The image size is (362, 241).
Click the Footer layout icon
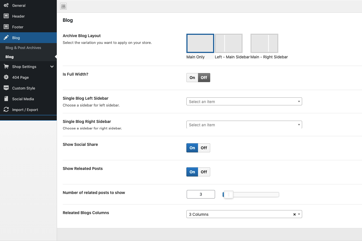[x=6, y=27]
